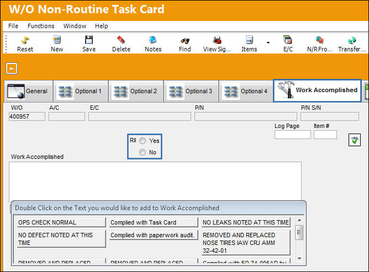Click the W/O field containing 400957
Image resolution: width=369 pixels, height=272 pixels.
(x=27, y=116)
